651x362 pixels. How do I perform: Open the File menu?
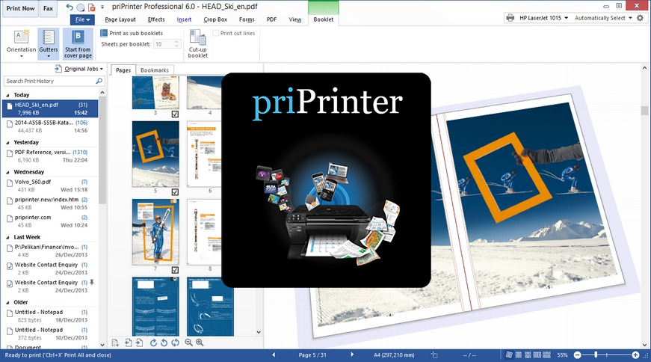click(82, 19)
